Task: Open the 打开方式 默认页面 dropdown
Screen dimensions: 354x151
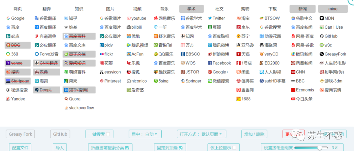Action: point(211,134)
